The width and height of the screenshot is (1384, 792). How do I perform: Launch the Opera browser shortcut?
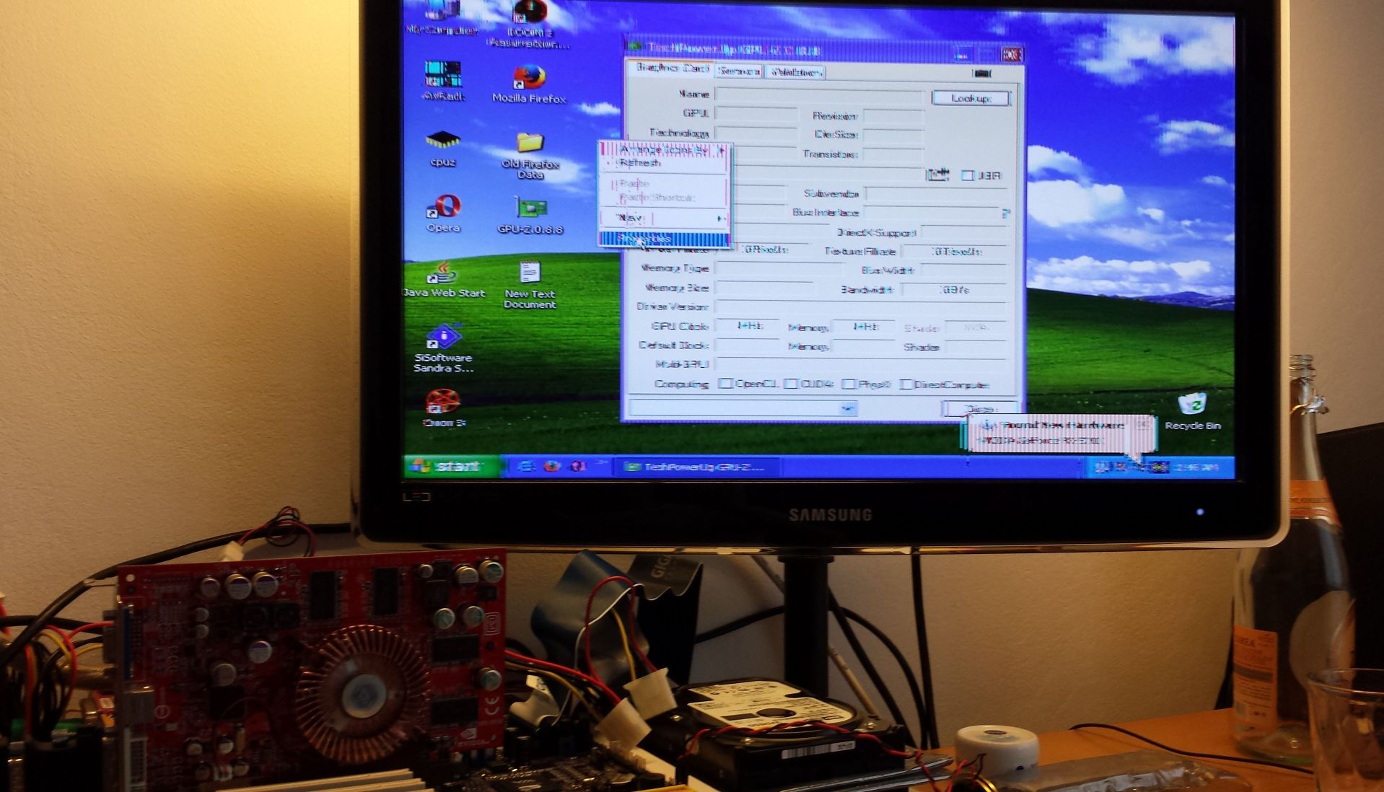[x=443, y=214]
